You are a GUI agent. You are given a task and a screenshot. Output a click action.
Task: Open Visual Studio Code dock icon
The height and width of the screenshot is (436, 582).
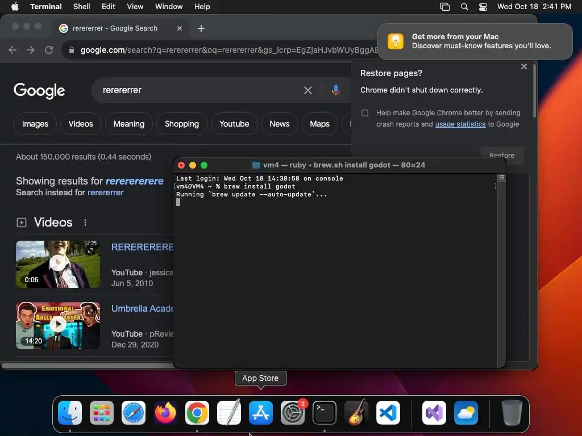pos(388,413)
